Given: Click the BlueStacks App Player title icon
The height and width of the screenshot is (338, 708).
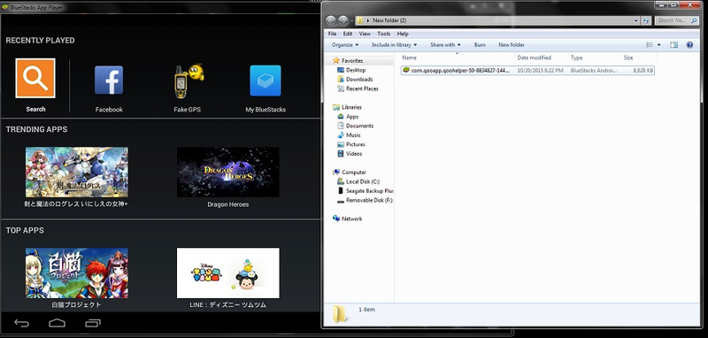Looking at the screenshot, I should pyautogui.click(x=5, y=7).
